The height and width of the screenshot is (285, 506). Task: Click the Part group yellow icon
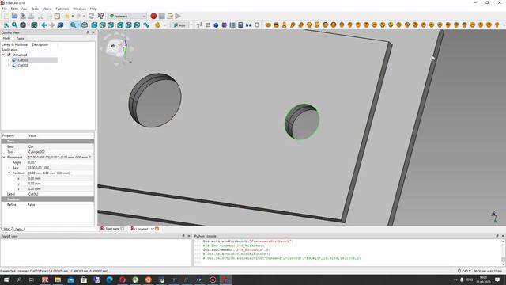tap(157, 25)
